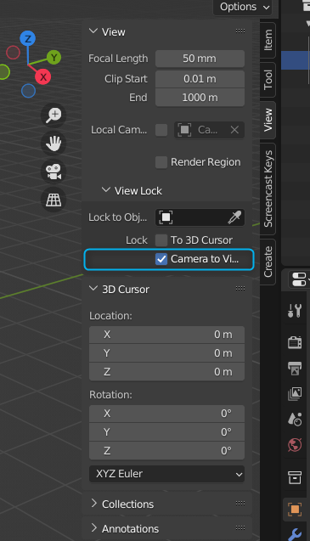This screenshot has width=310, height=541.
Task: Click the Clip Start 0.01 m field
Action: coord(200,79)
